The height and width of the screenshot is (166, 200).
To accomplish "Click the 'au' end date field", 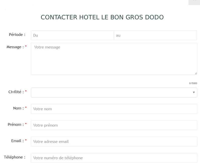I will pos(155,35).
